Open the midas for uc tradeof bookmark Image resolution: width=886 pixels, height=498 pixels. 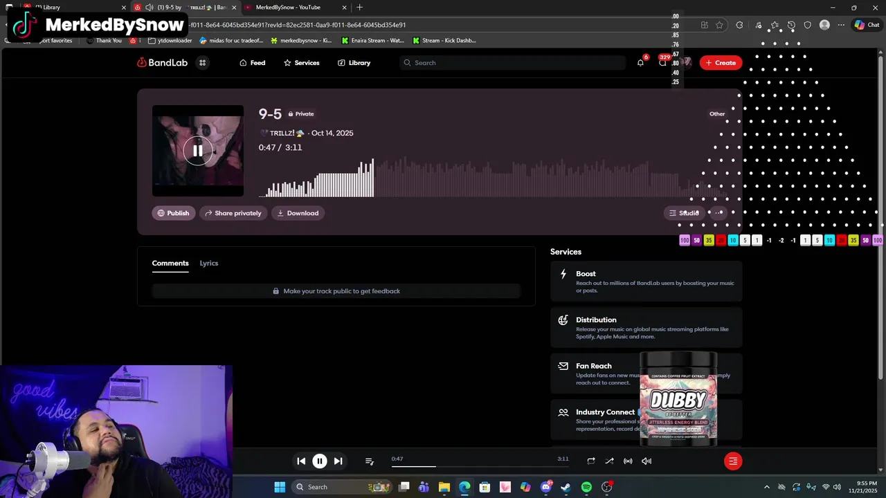(x=230, y=40)
